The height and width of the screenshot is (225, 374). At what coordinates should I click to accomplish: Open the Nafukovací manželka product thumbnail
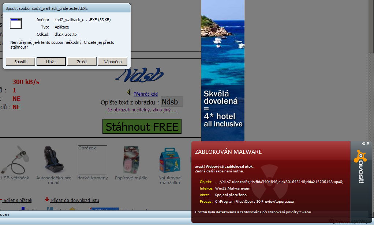(170, 160)
